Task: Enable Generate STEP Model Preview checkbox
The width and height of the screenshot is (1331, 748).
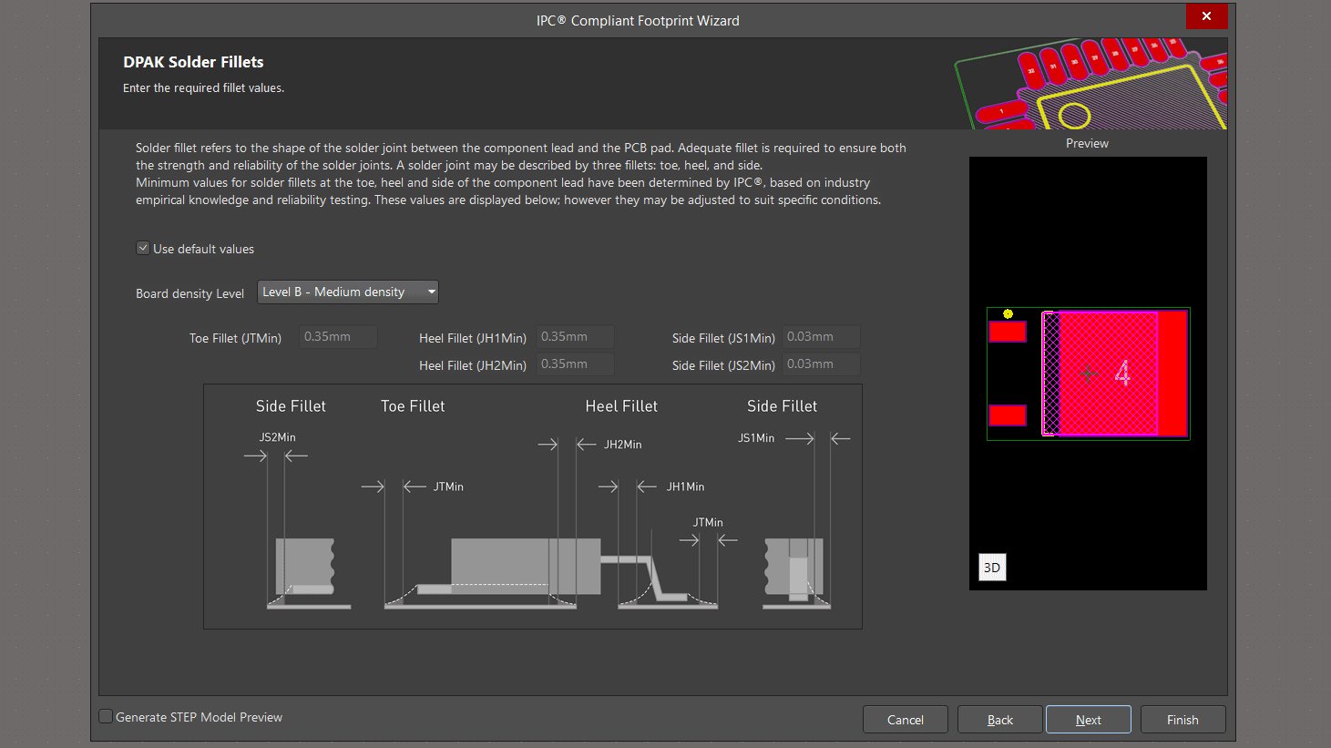Action: click(x=107, y=717)
